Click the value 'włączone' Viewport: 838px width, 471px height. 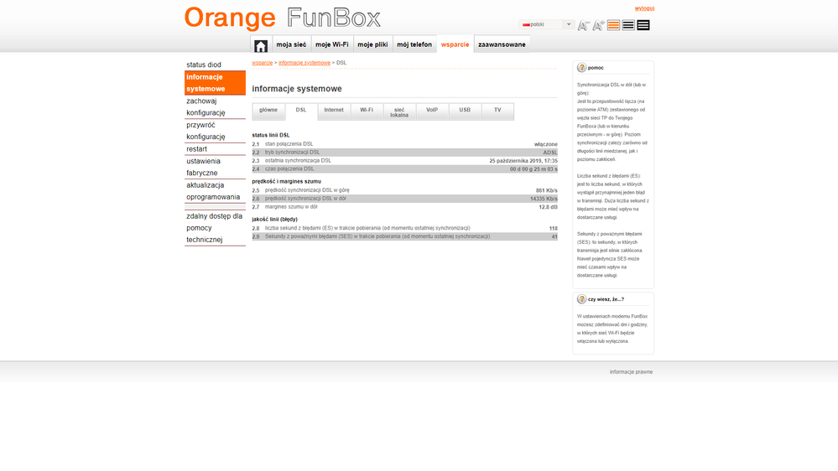pyautogui.click(x=545, y=144)
